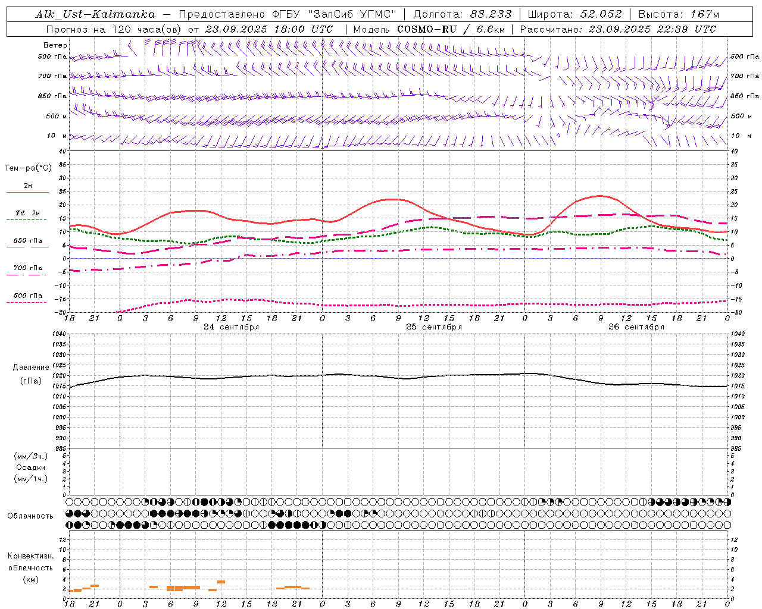Click the station name Alk_Ust-Kalmanka in header
Viewport: 762px width, 609px height.
pyautogui.click(x=95, y=14)
